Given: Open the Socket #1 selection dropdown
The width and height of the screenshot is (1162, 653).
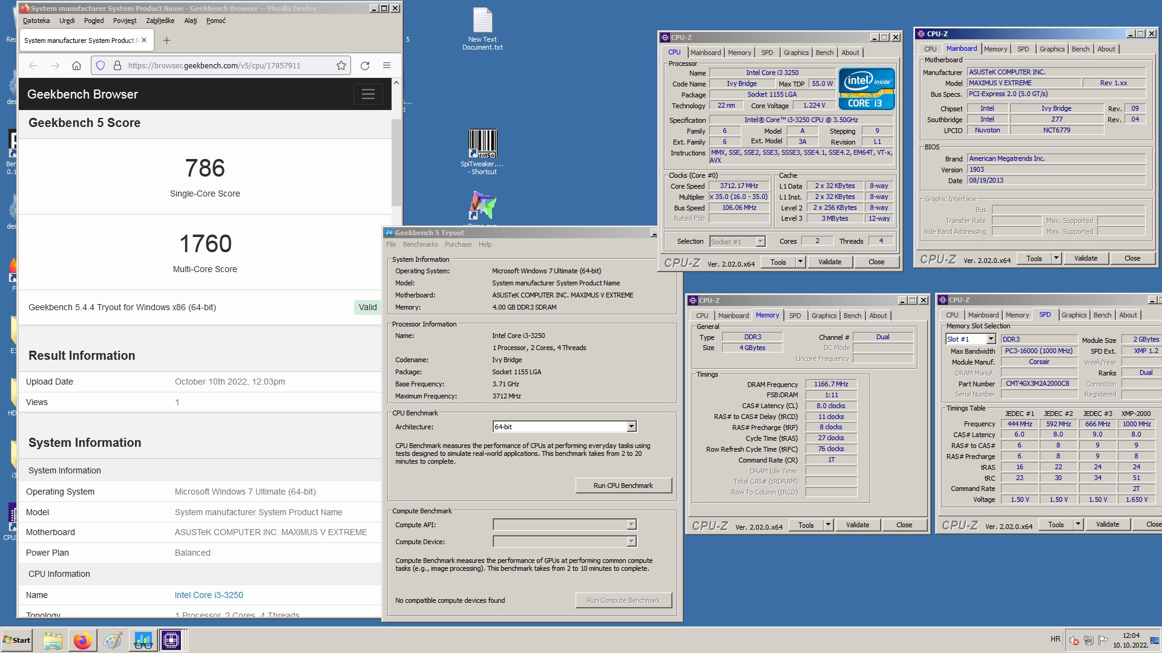Looking at the screenshot, I should pyautogui.click(x=761, y=242).
